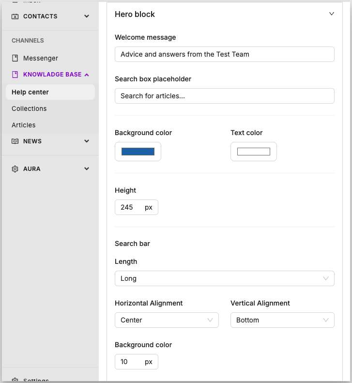Screen dimensions: 352x383
Task: Expand the AURA section chevron
Action: (x=87, y=169)
